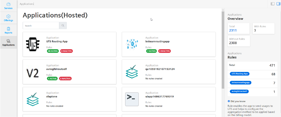
Task: Click the Without Rules 2308 tile
Action: 239,41
